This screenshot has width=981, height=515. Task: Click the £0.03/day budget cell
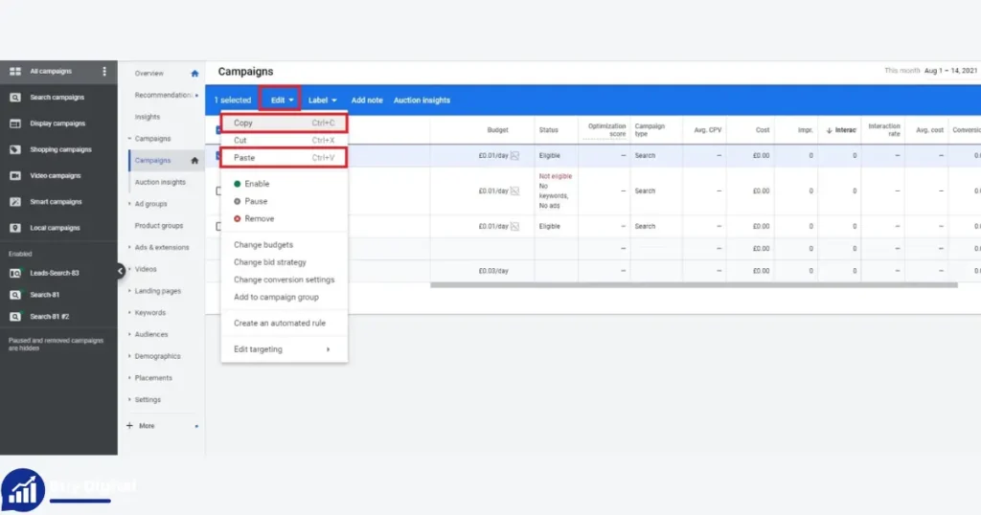(x=493, y=271)
